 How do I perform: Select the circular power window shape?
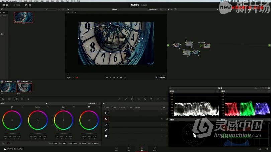106,119
